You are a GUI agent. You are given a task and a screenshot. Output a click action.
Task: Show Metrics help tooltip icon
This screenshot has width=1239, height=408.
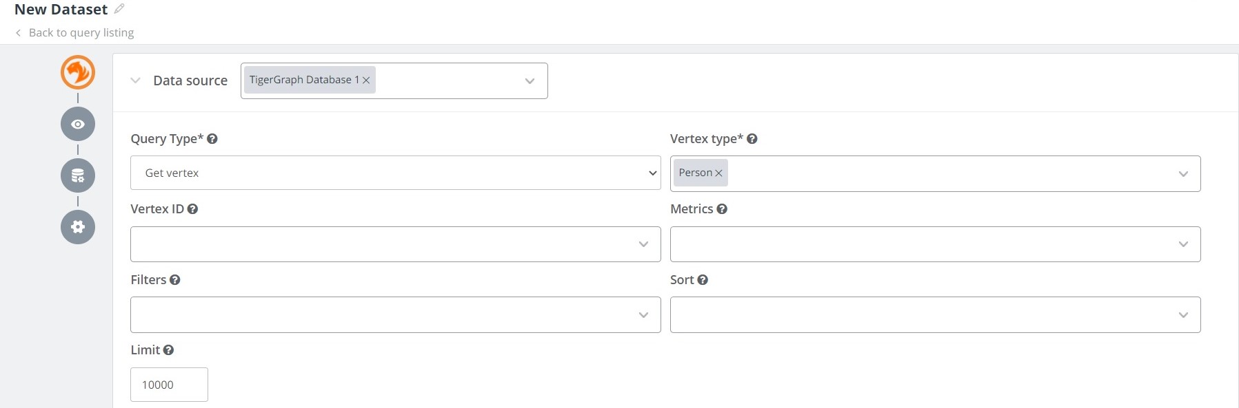pyautogui.click(x=722, y=209)
